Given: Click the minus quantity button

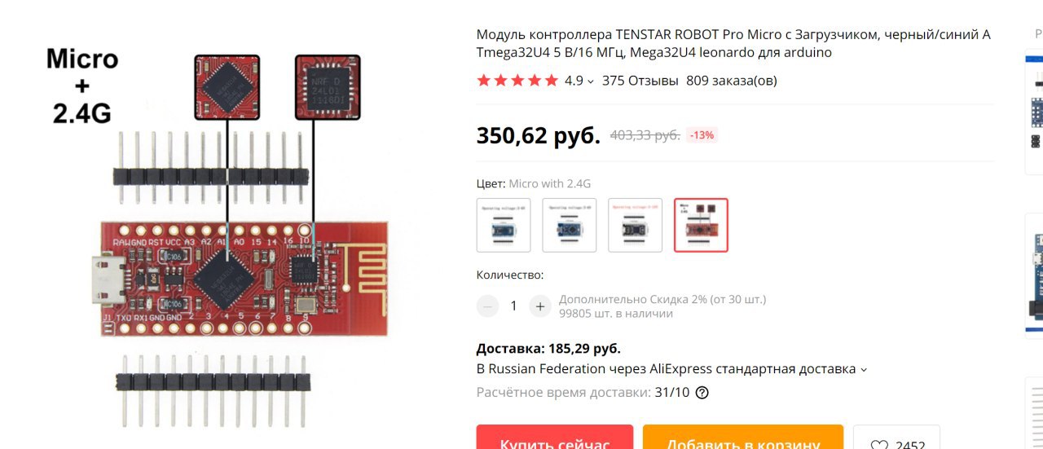Looking at the screenshot, I should (x=487, y=306).
